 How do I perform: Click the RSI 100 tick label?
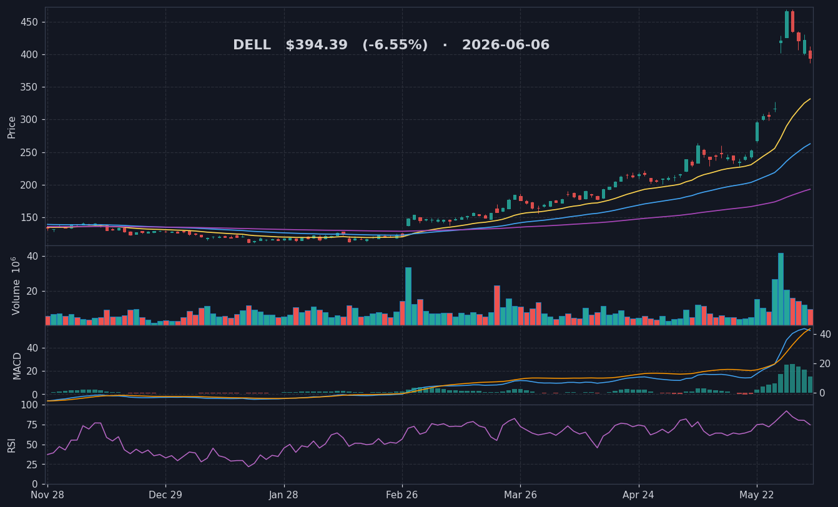(x=30, y=405)
